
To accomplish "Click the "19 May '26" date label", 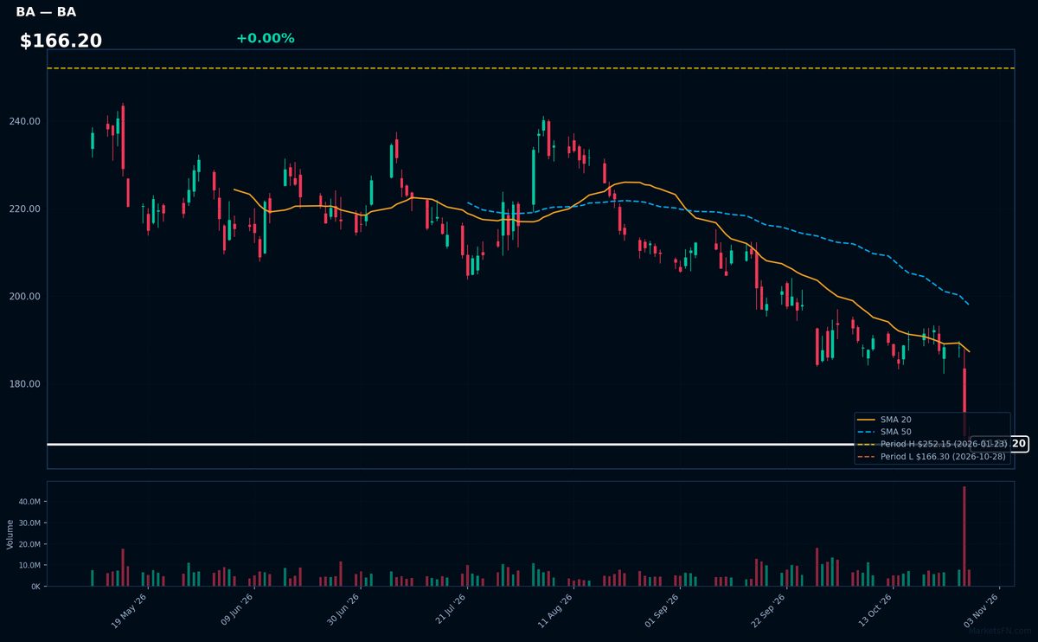I will [130, 612].
